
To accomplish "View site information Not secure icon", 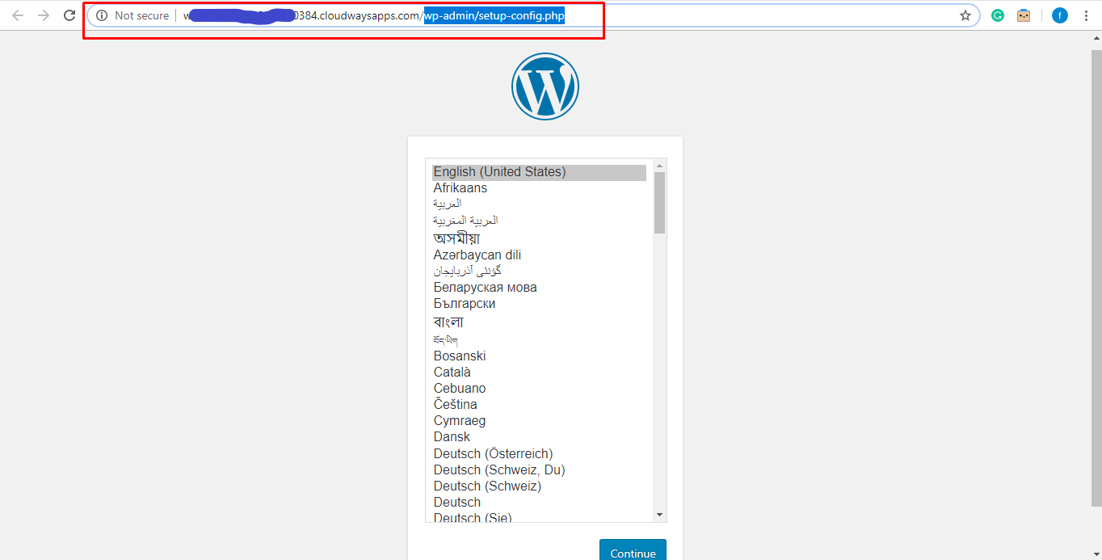I will click(x=102, y=15).
